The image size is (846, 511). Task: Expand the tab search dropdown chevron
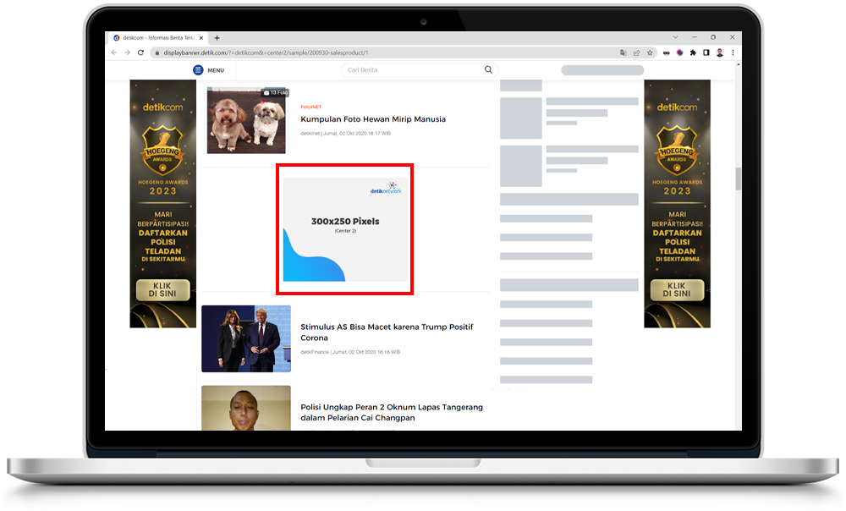click(675, 37)
